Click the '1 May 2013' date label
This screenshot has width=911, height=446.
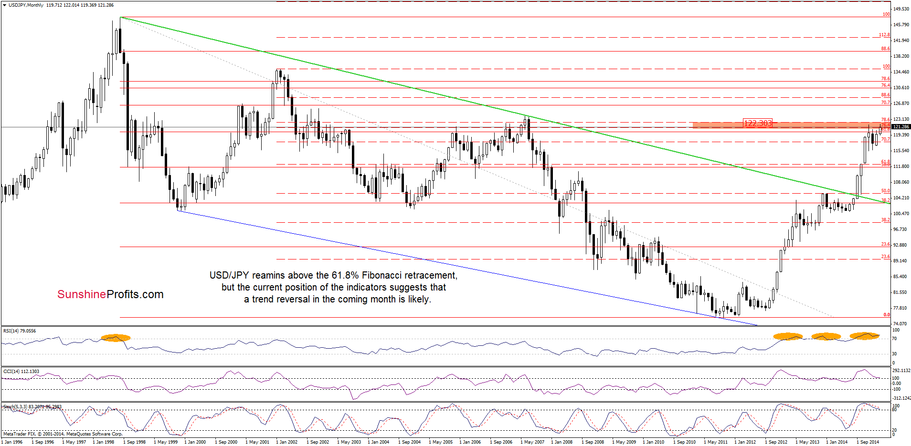807,442
